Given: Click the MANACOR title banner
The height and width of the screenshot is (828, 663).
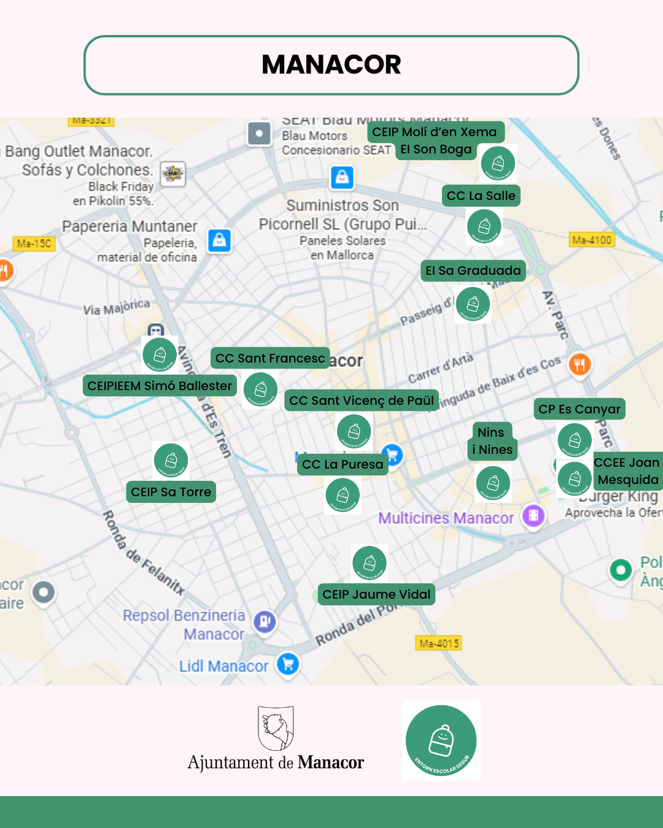Looking at the screenshot, I should tap(331, 65).
